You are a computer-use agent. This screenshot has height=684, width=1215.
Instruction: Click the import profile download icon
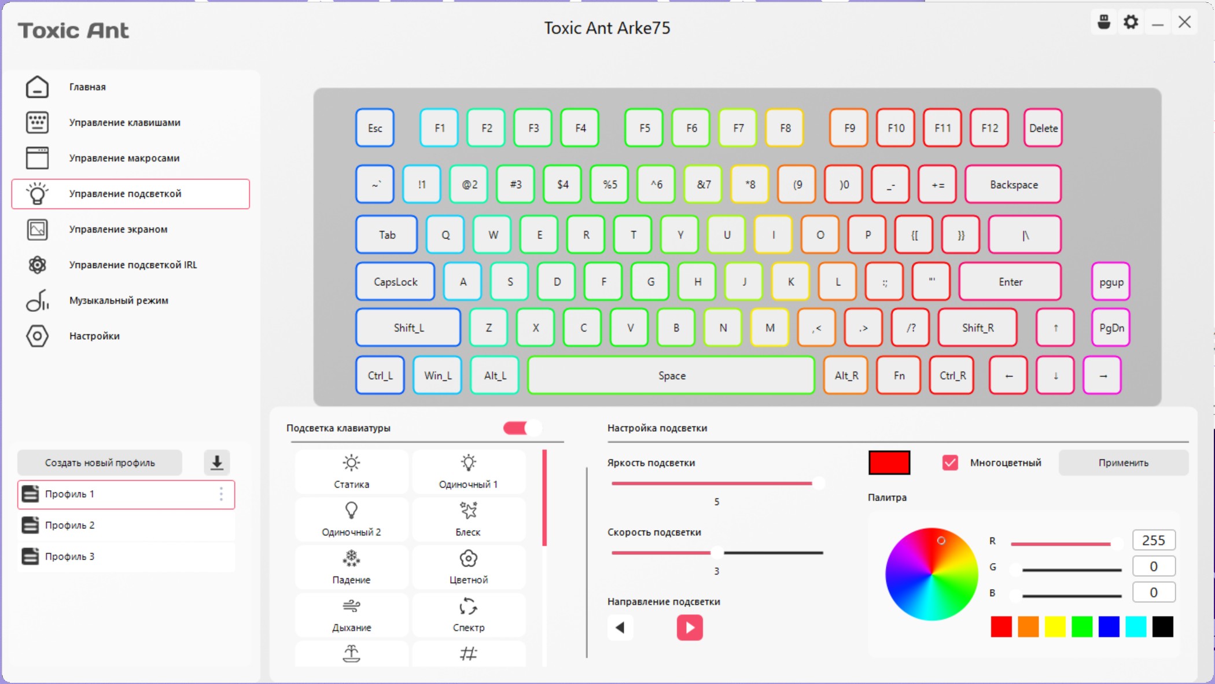point(217,462)
